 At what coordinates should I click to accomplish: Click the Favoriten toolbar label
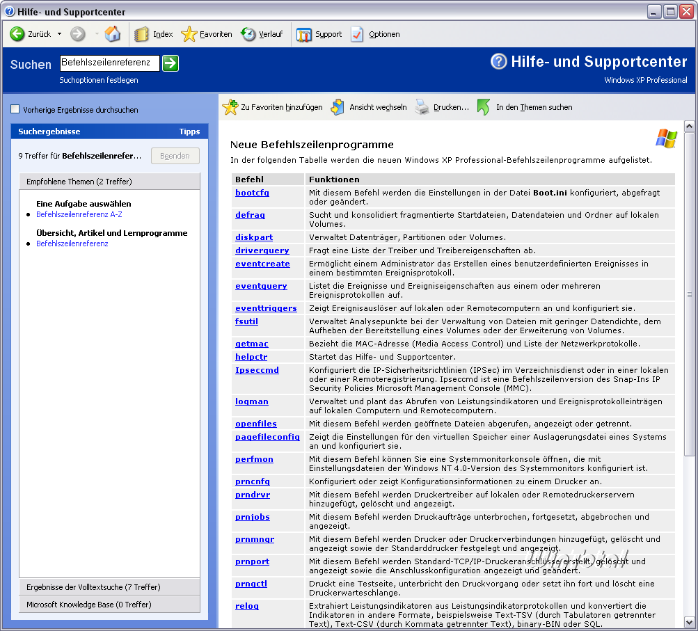(216, 34)
